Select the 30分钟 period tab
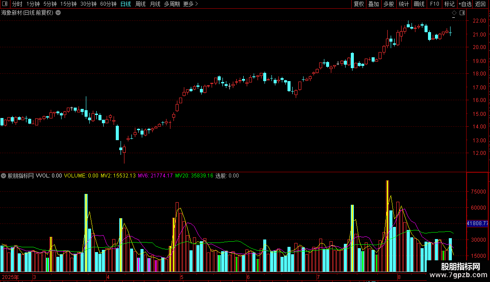 [88, 4]
